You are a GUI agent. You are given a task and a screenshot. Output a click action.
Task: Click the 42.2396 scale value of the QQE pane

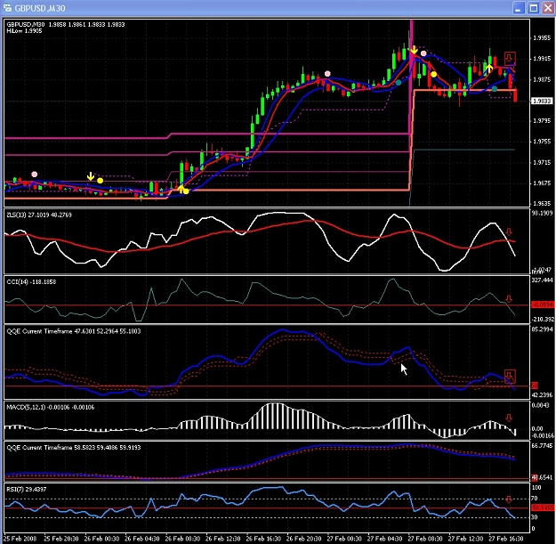[x=542, y=395]
